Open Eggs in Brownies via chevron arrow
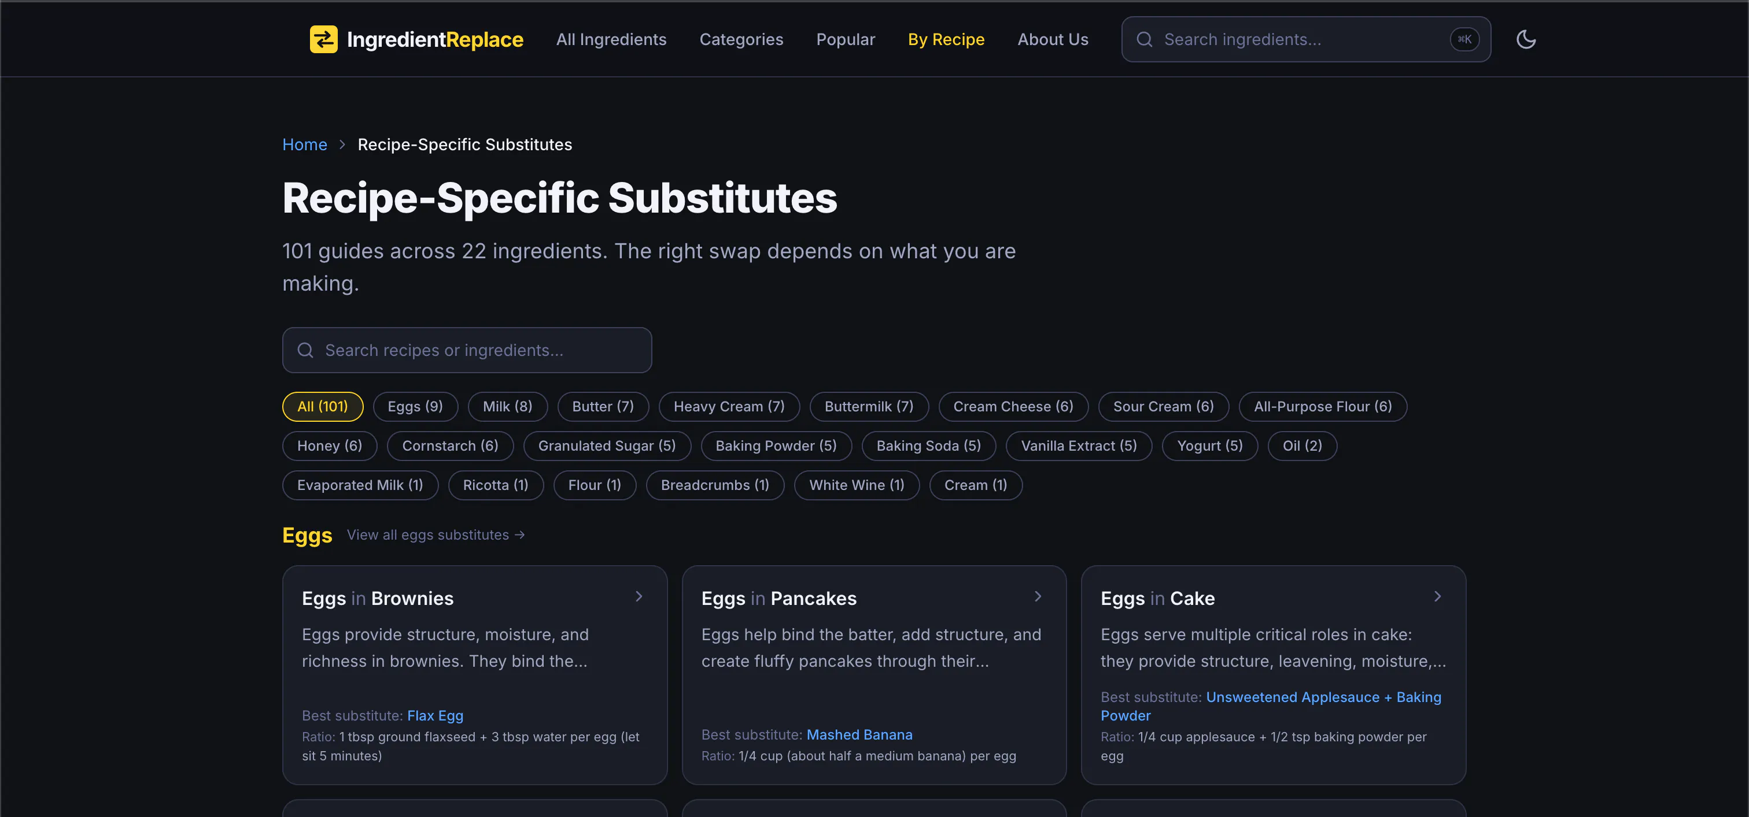The width and height of the screenshot is (1749, 817). (x=638, y=597)
